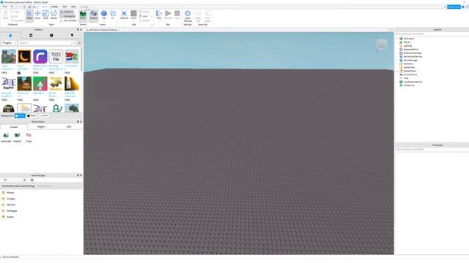Image resolution: width=469 pixels, height=263 pixels.
Task: Set toolbox background to White
Action: tap(20, 115)
